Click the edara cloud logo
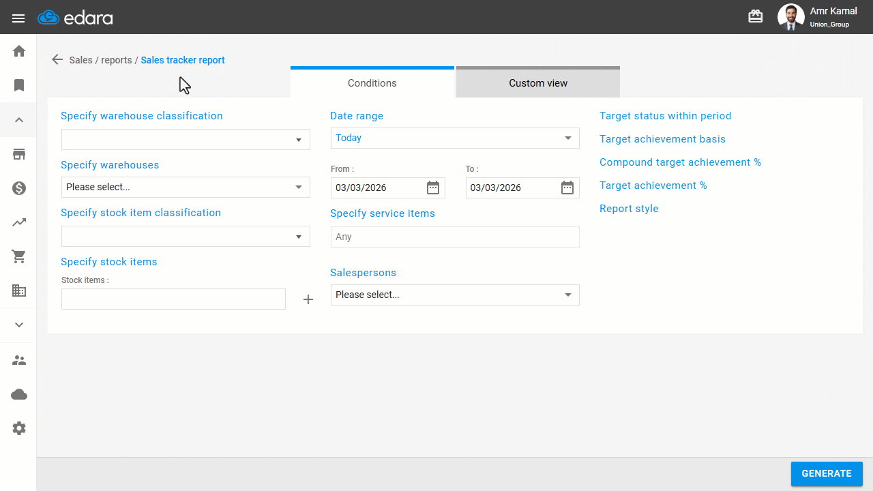This screenshot has height=491, width=873. click(75, 18)
